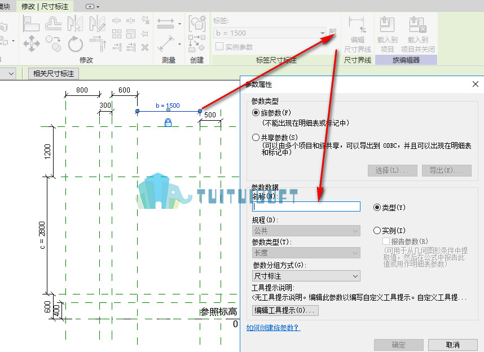Check the 报告参数(R) checkbox
The width and height of the screenshot is (484, 352).
click(x=386, y=241)
